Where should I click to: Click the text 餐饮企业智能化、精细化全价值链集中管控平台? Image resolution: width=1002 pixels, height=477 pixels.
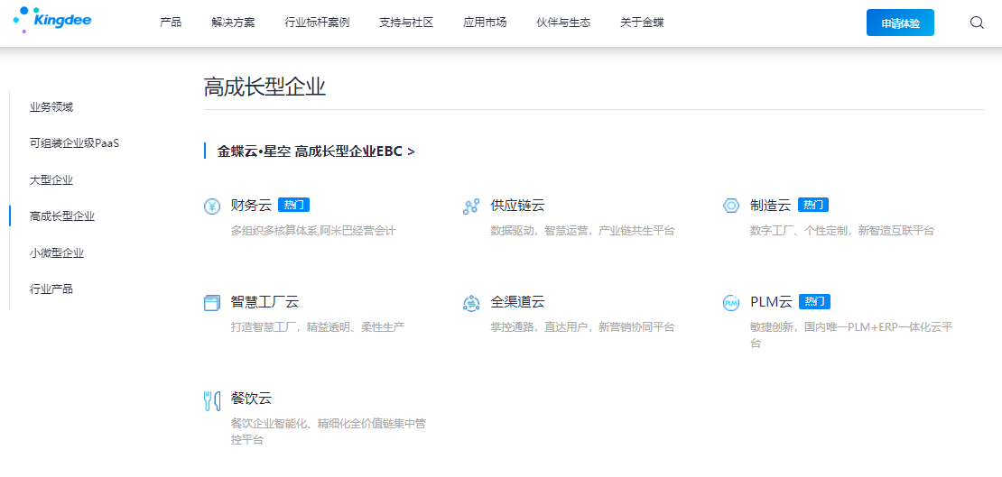(328, 432)
